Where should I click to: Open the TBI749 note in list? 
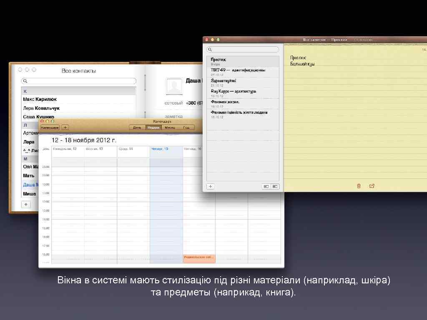pos(243,72)
